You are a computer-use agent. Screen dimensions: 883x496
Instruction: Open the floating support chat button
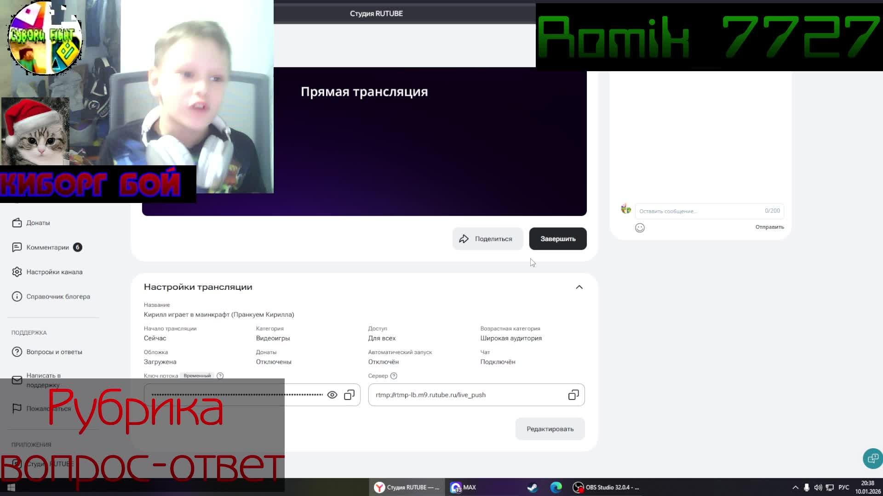coord(872,458)
